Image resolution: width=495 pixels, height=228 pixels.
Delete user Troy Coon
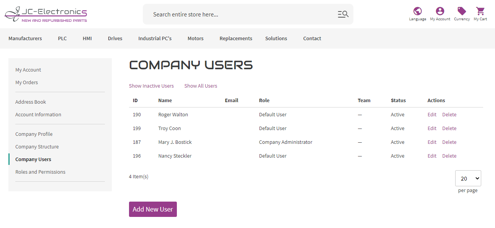click(x=449, y=128)
